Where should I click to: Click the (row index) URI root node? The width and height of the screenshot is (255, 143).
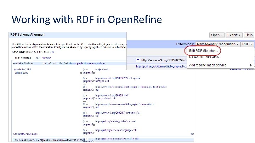23,70
